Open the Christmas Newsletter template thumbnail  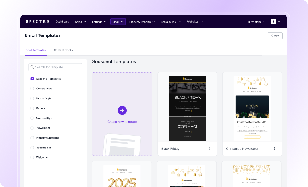(x=252, y=108)
